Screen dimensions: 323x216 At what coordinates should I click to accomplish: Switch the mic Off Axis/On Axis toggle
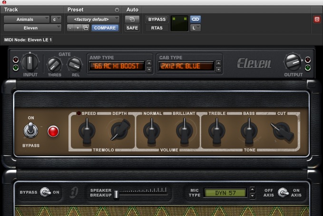(284, 192)
